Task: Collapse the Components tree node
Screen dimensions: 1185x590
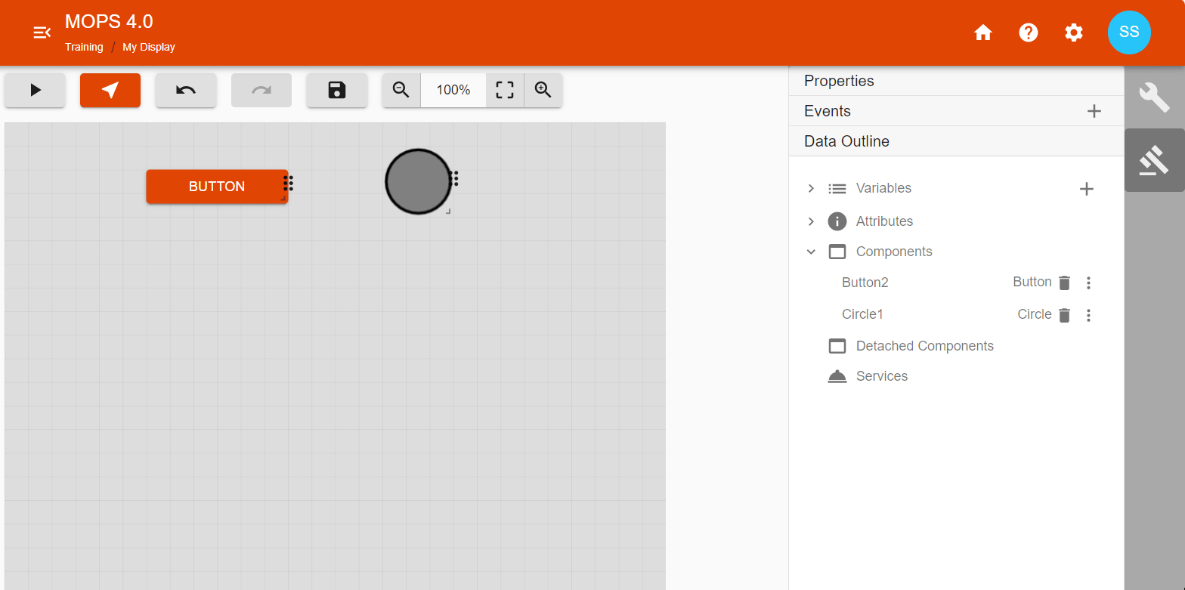Action: (x=811, y=252)
